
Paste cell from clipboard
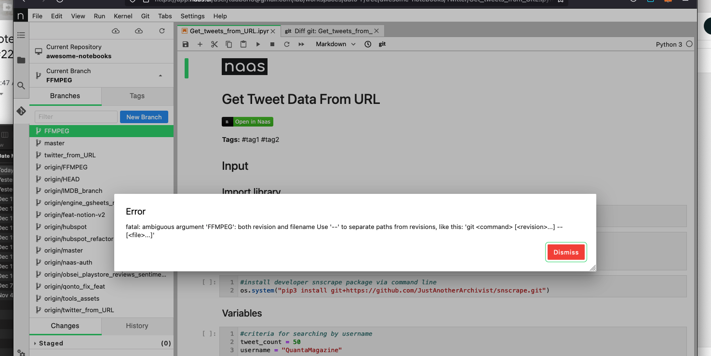(243, 44)
